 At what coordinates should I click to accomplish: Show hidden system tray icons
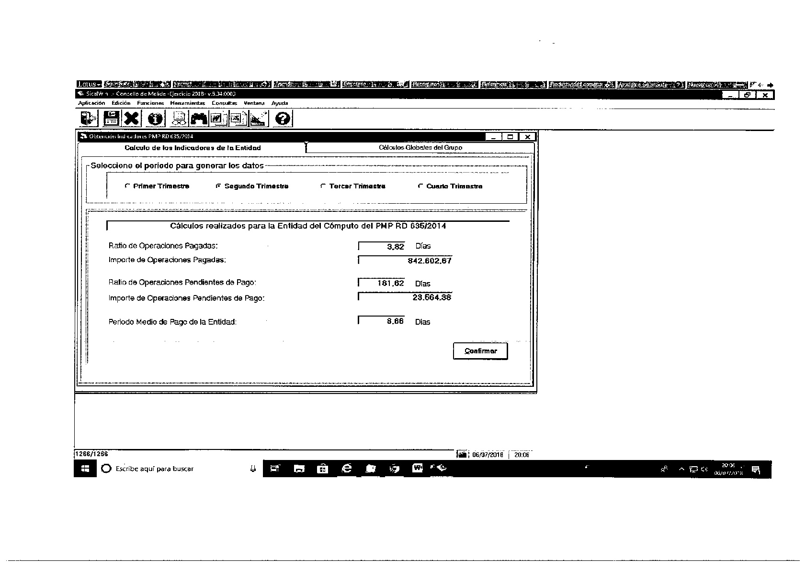681,470
